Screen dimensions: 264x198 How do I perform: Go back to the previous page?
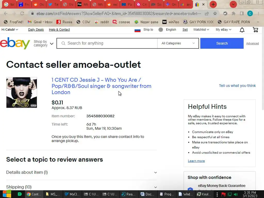[6, 13]
